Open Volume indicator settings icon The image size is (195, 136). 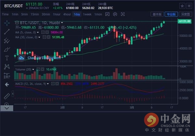pos(38,69)
